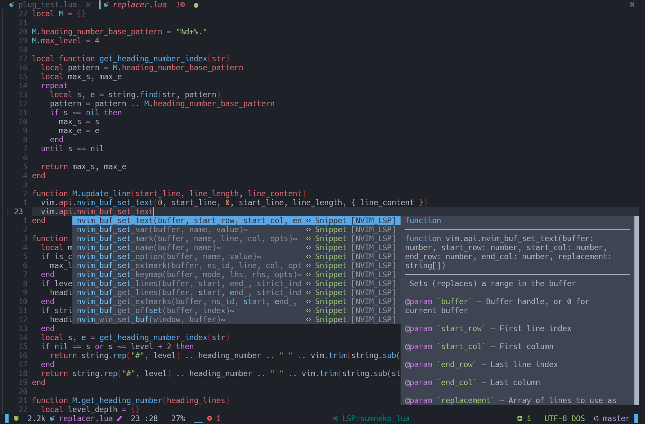645x424 pixels.
Task: Click the 'repeat' keyword line
Action: (54, 85)
